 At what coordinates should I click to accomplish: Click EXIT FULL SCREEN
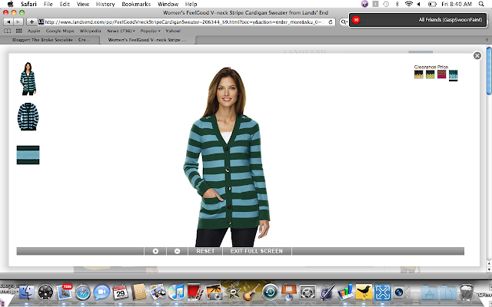pos(257,251)
